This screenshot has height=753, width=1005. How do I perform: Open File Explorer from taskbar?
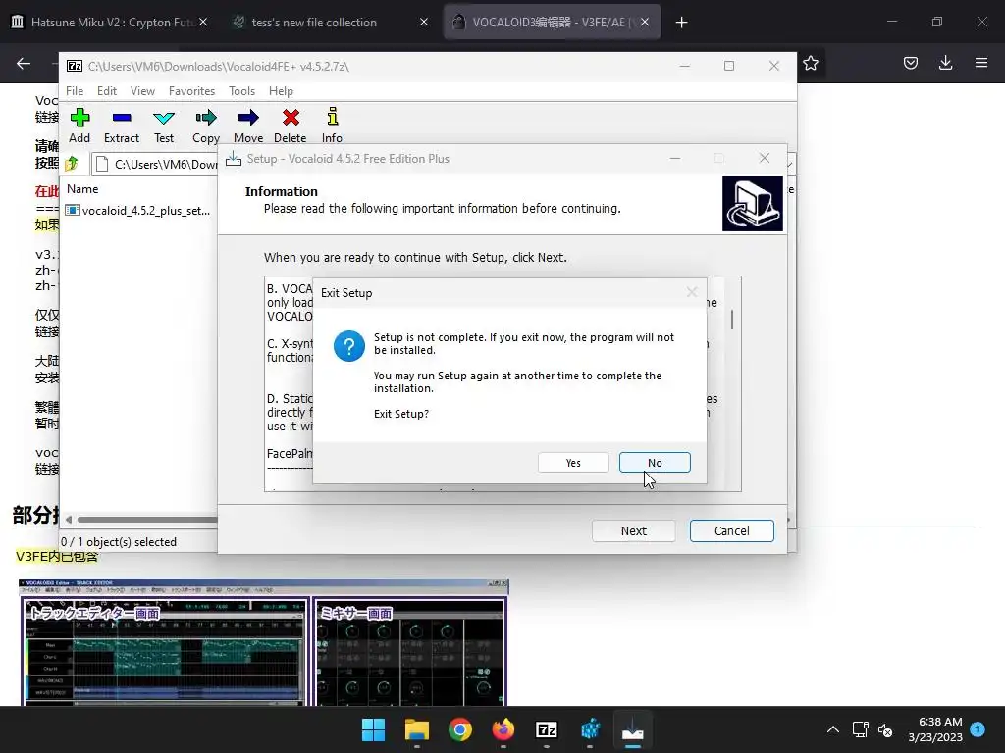coord(416,729)
